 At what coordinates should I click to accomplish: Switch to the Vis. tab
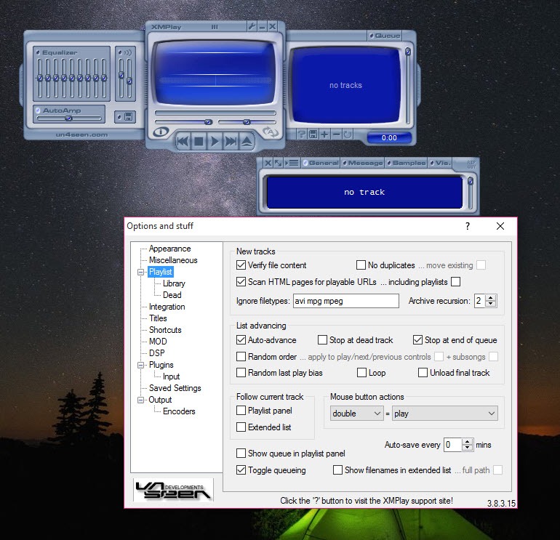440,163
